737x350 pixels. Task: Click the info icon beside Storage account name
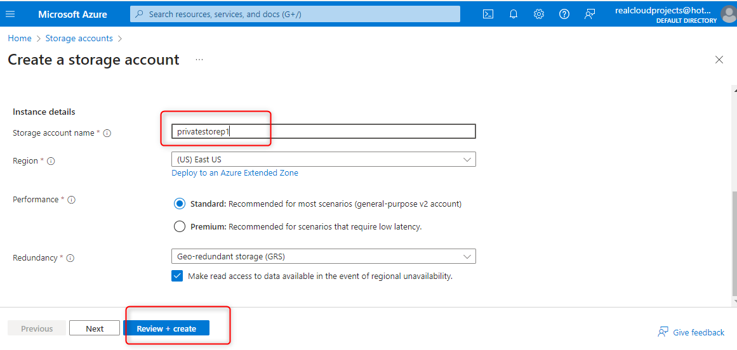107,133
